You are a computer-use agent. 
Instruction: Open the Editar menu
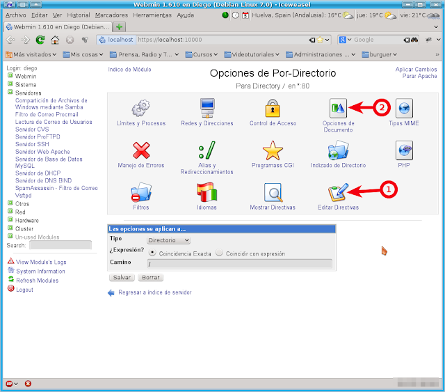point(39,15)
